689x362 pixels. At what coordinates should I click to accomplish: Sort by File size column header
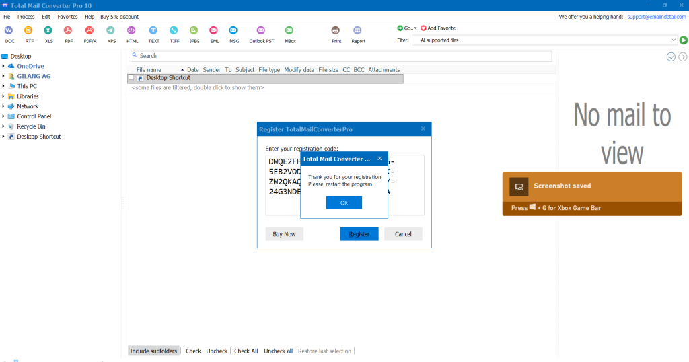click(x=328, y=69)
